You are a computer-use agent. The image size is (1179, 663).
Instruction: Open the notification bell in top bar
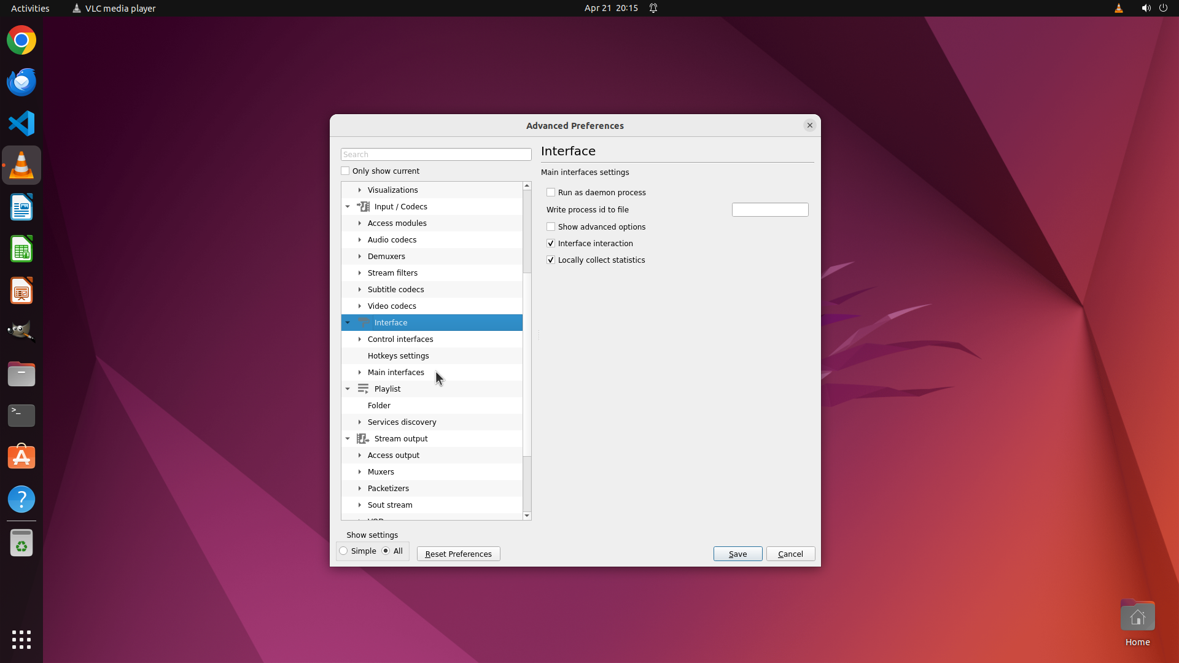653,8
